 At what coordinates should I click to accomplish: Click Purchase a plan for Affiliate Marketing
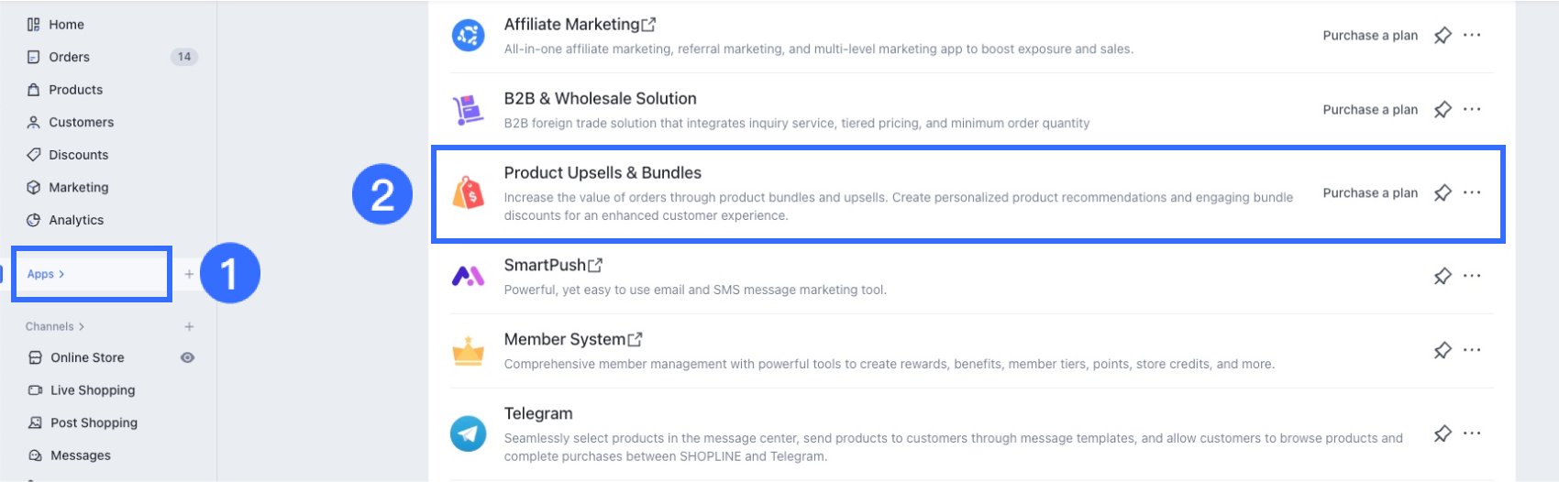1370,36
